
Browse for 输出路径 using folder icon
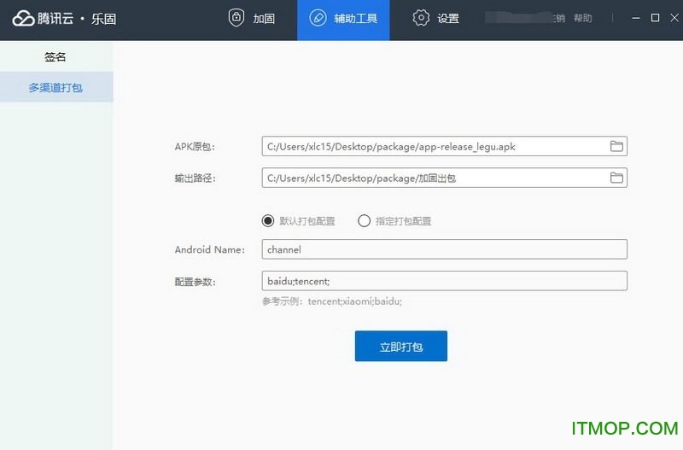tap(616, 178)
